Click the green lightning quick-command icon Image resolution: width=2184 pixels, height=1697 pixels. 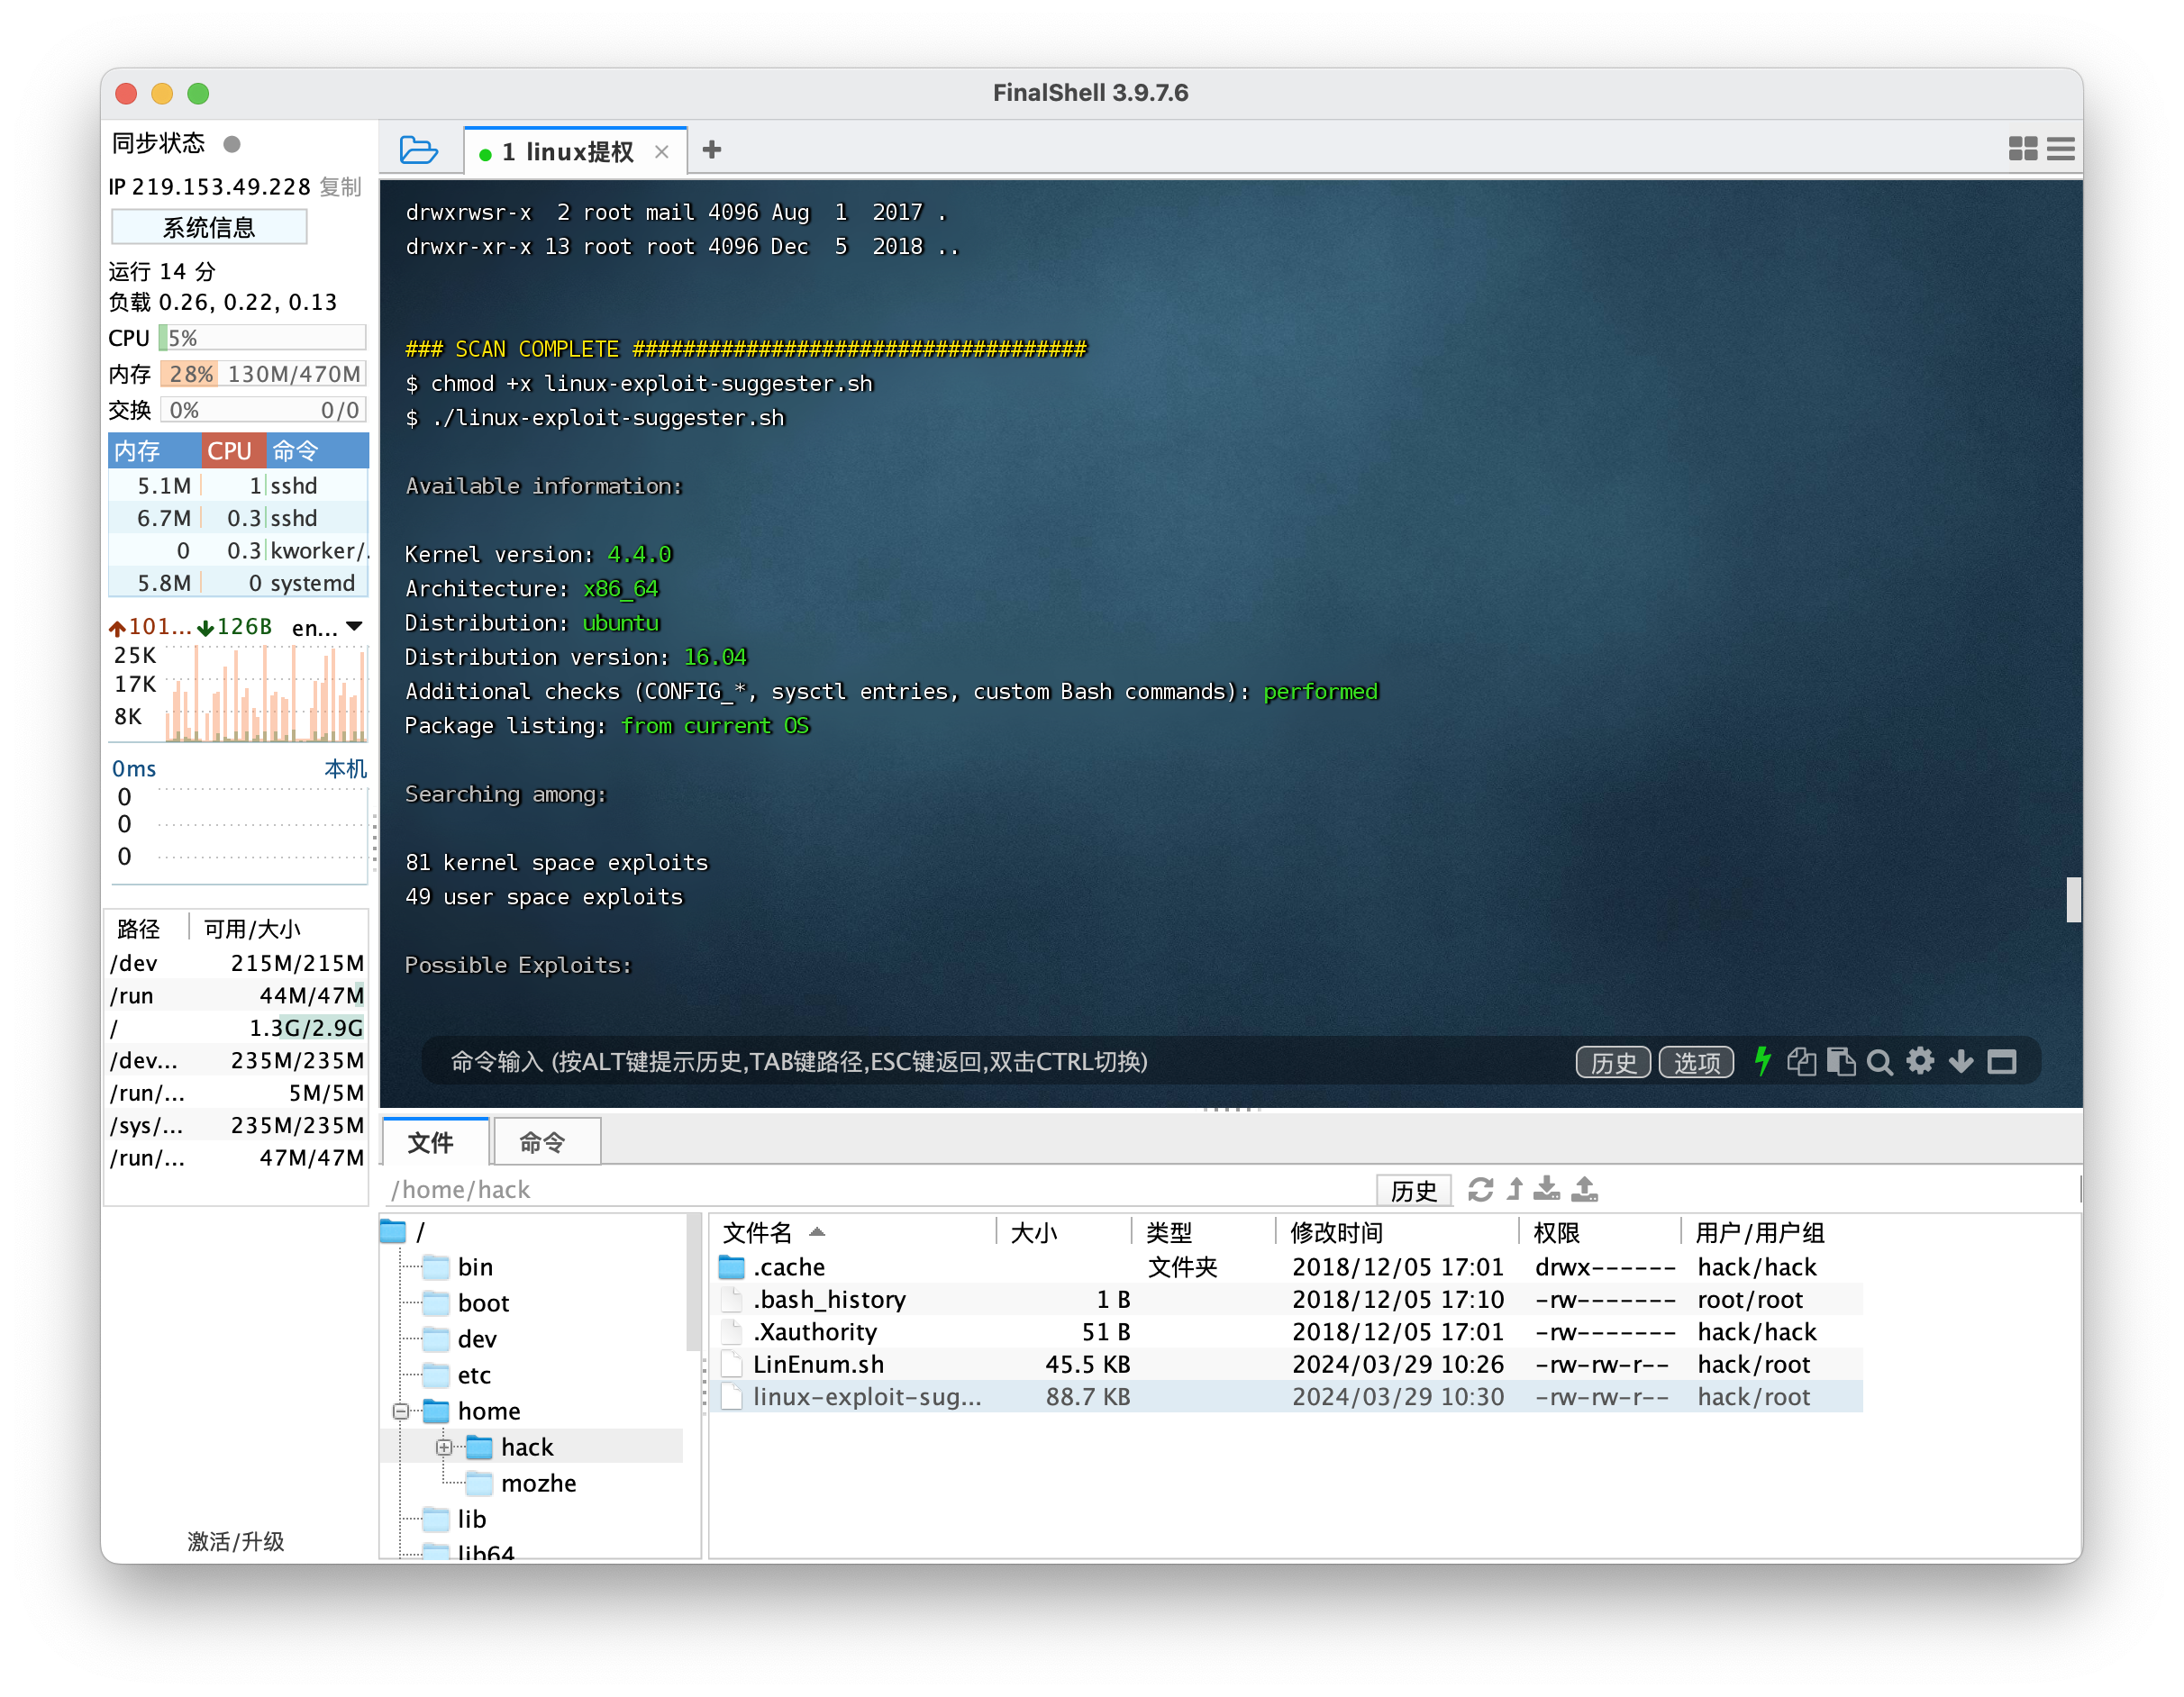coord(1763,1061)
